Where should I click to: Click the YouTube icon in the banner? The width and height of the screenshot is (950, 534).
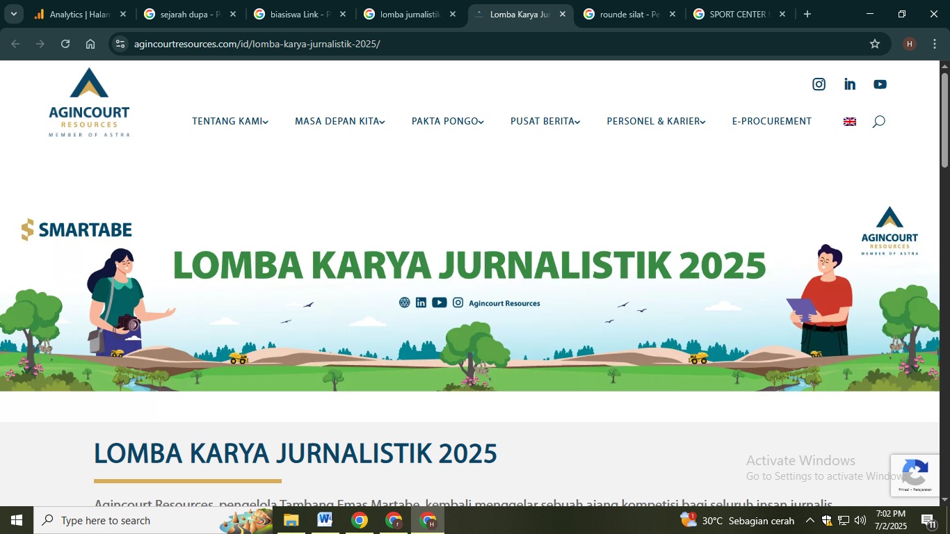(x=440, y=302)
